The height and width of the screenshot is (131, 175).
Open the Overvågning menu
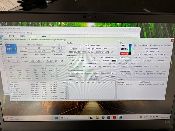(x=19, y=33)
